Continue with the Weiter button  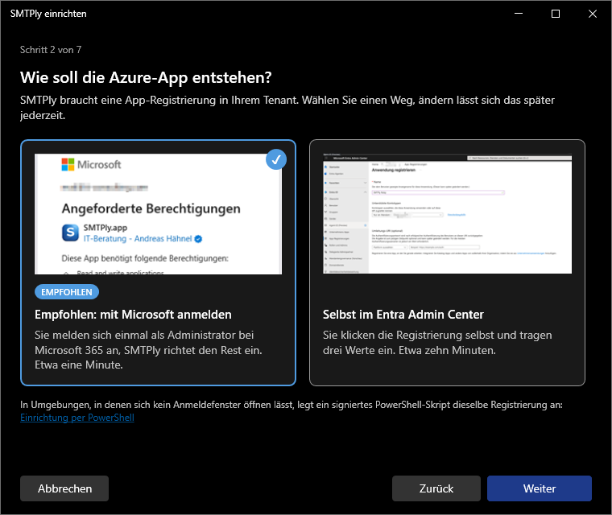[x=540, y=488]
